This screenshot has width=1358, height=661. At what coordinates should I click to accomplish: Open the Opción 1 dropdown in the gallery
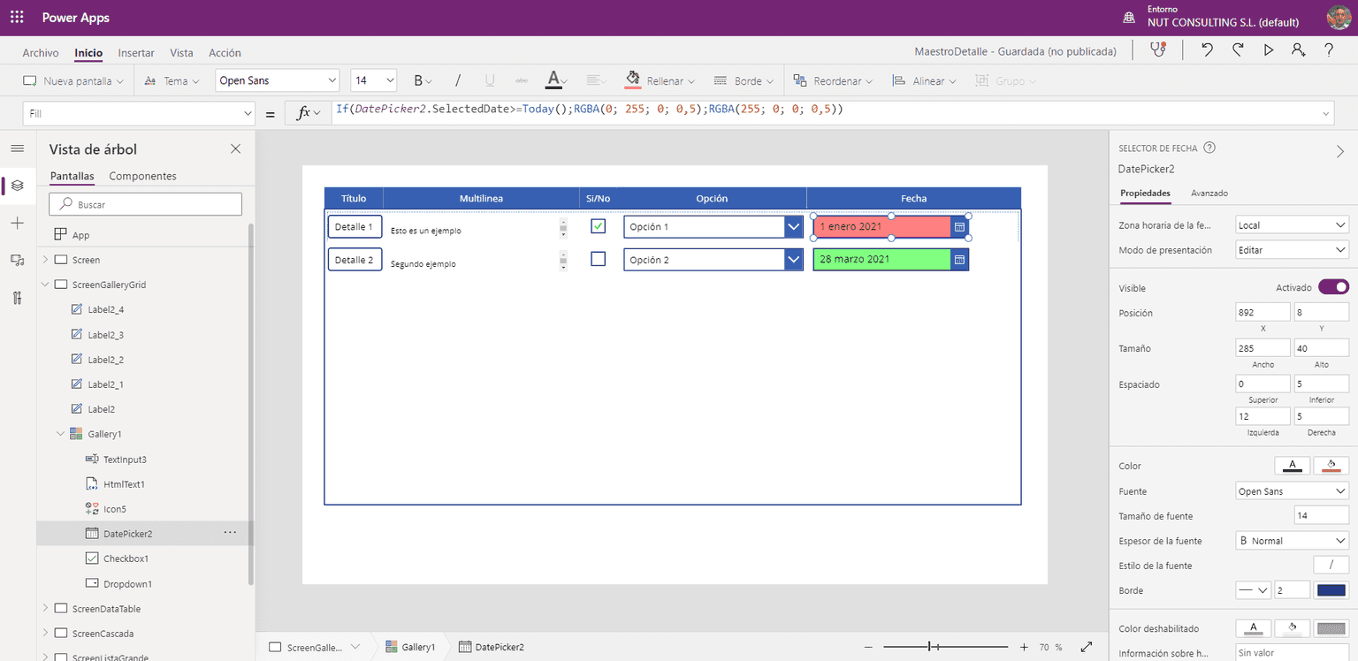coord(794,226)
